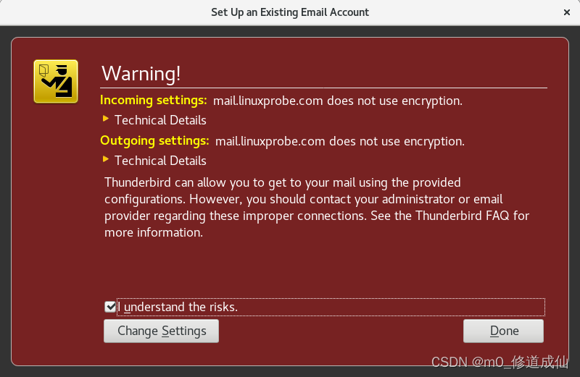Click the yellow passport officer warning icon
Screen dimensions: 580x377
[56, 81]
